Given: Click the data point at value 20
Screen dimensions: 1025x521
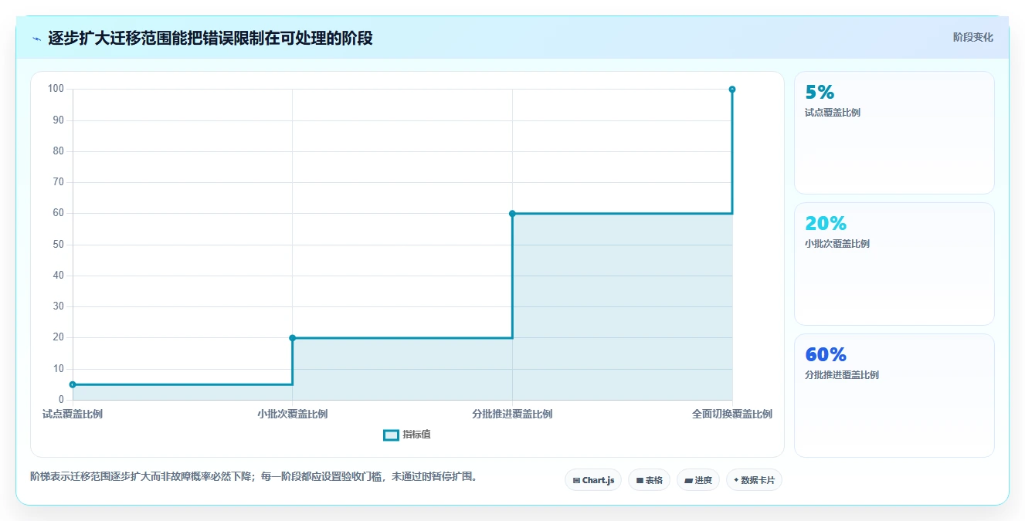Looking at the screenshot, I should tap(293, 338).
